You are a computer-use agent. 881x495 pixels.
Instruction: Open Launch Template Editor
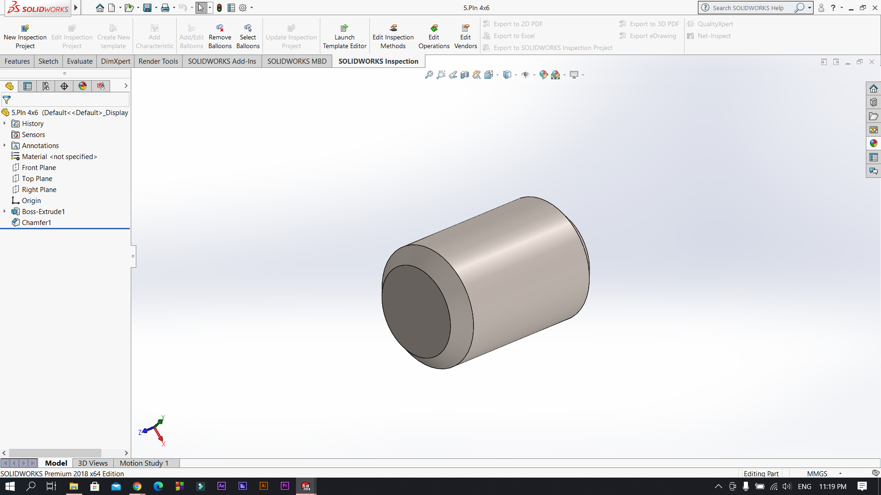pos(345,37)
